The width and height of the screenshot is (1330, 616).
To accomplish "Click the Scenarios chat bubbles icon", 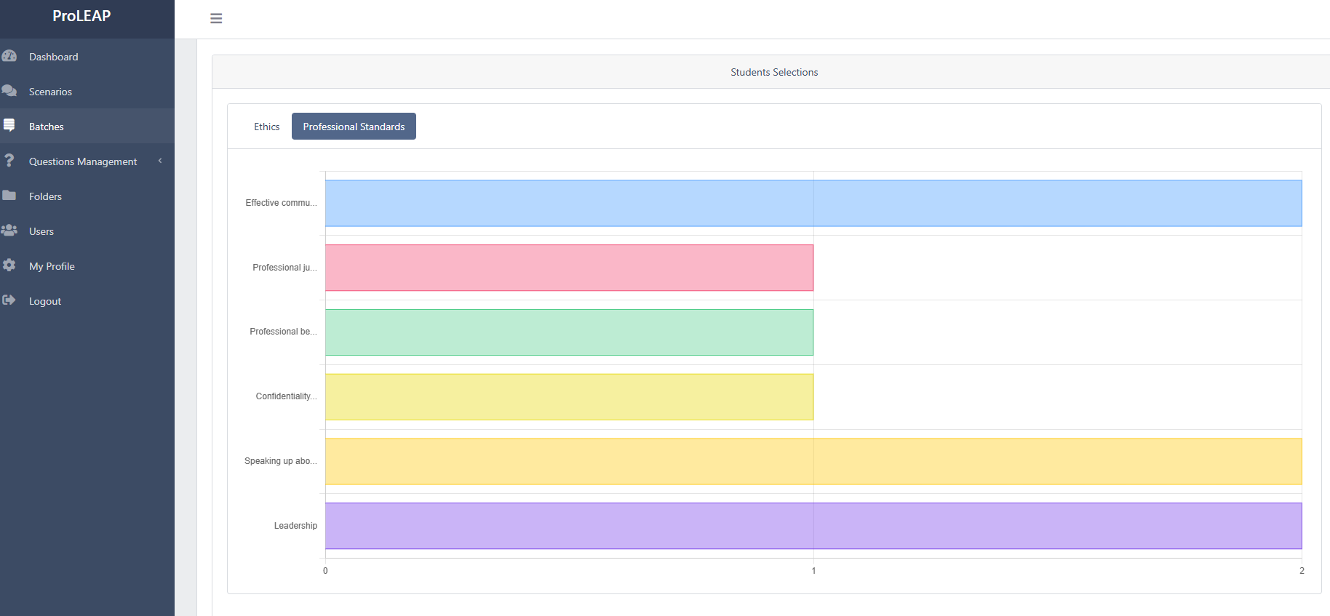I will pos(9,91).
